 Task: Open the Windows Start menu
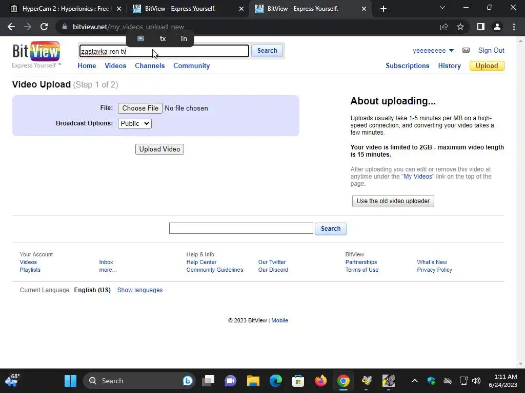tap(70, 381)
